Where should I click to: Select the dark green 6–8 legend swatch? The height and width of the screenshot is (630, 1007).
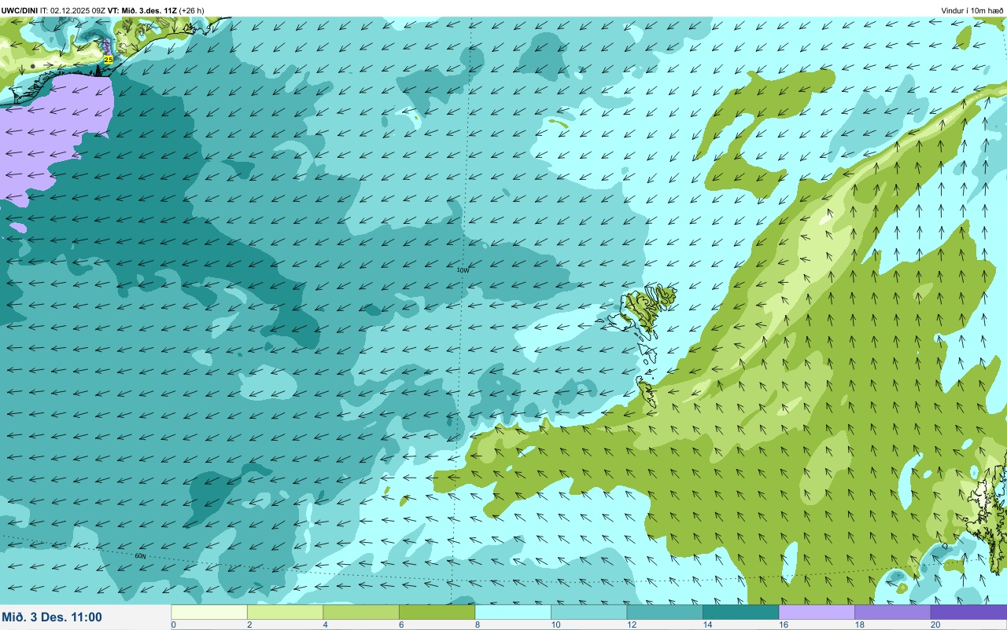click(x=437, y=612)
